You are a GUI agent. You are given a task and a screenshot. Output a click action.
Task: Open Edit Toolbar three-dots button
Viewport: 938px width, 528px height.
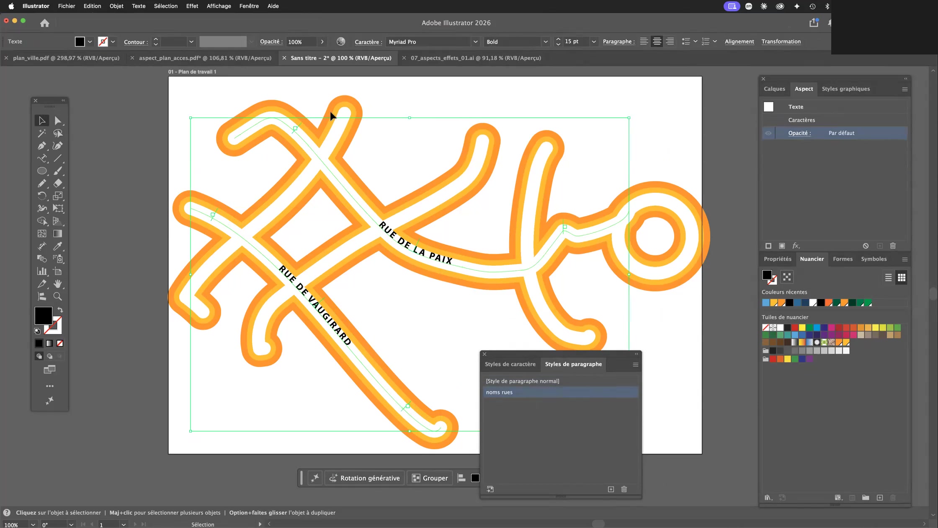pyautogui.click(x=50, y=386)
